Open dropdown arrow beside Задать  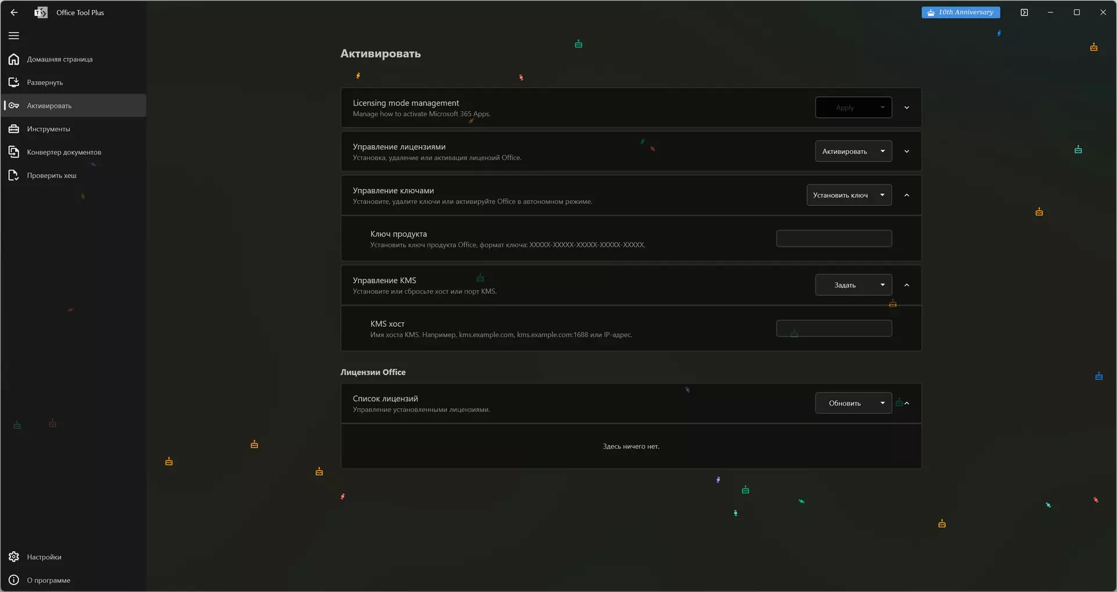(x=882, y=285)
